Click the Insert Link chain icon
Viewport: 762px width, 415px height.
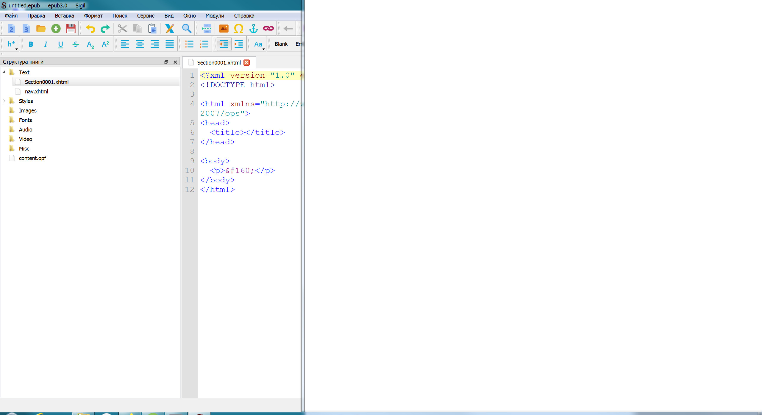(268, 29)
